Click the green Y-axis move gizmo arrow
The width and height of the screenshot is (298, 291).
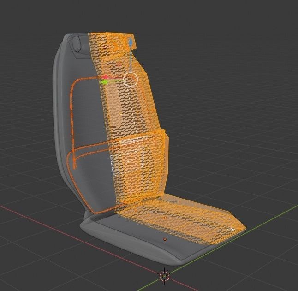pyautogui.click(x=104, y=82)
